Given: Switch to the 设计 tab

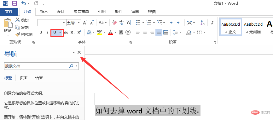Looking at the screenshot, I should 61,12.
